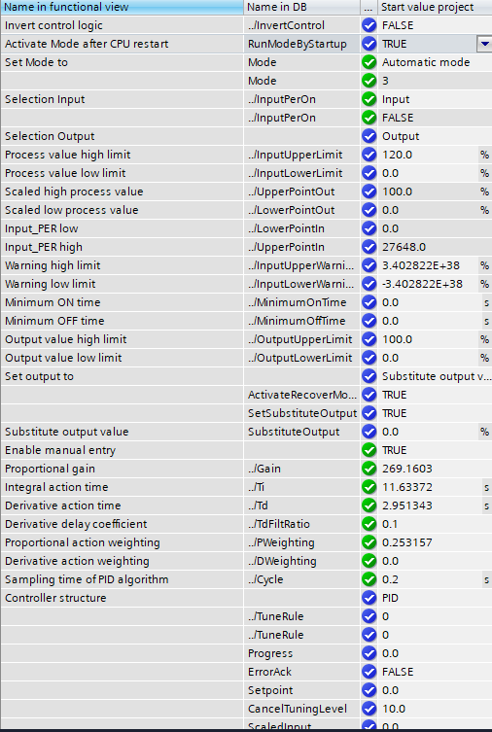Click the status icon next to Controller structure PID
The width and height of the screenshot is (492, 732).
pos(369,598)
